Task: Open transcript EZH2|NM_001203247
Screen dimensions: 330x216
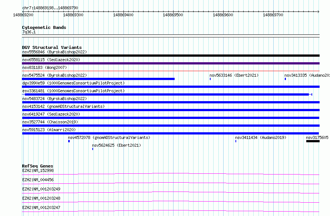Action: (41, 207)
